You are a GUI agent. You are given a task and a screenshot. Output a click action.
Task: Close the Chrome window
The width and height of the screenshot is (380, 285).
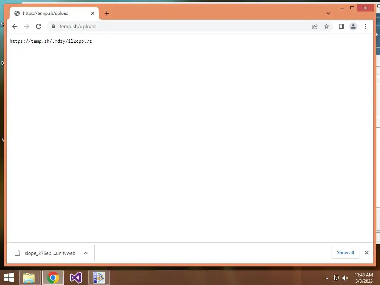click(x=366, y=8)
